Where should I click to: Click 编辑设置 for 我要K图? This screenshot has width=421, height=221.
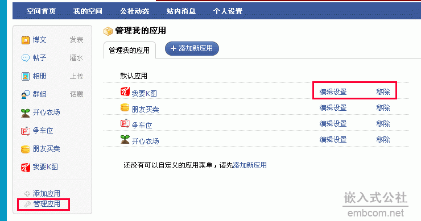tap(333, 92)
